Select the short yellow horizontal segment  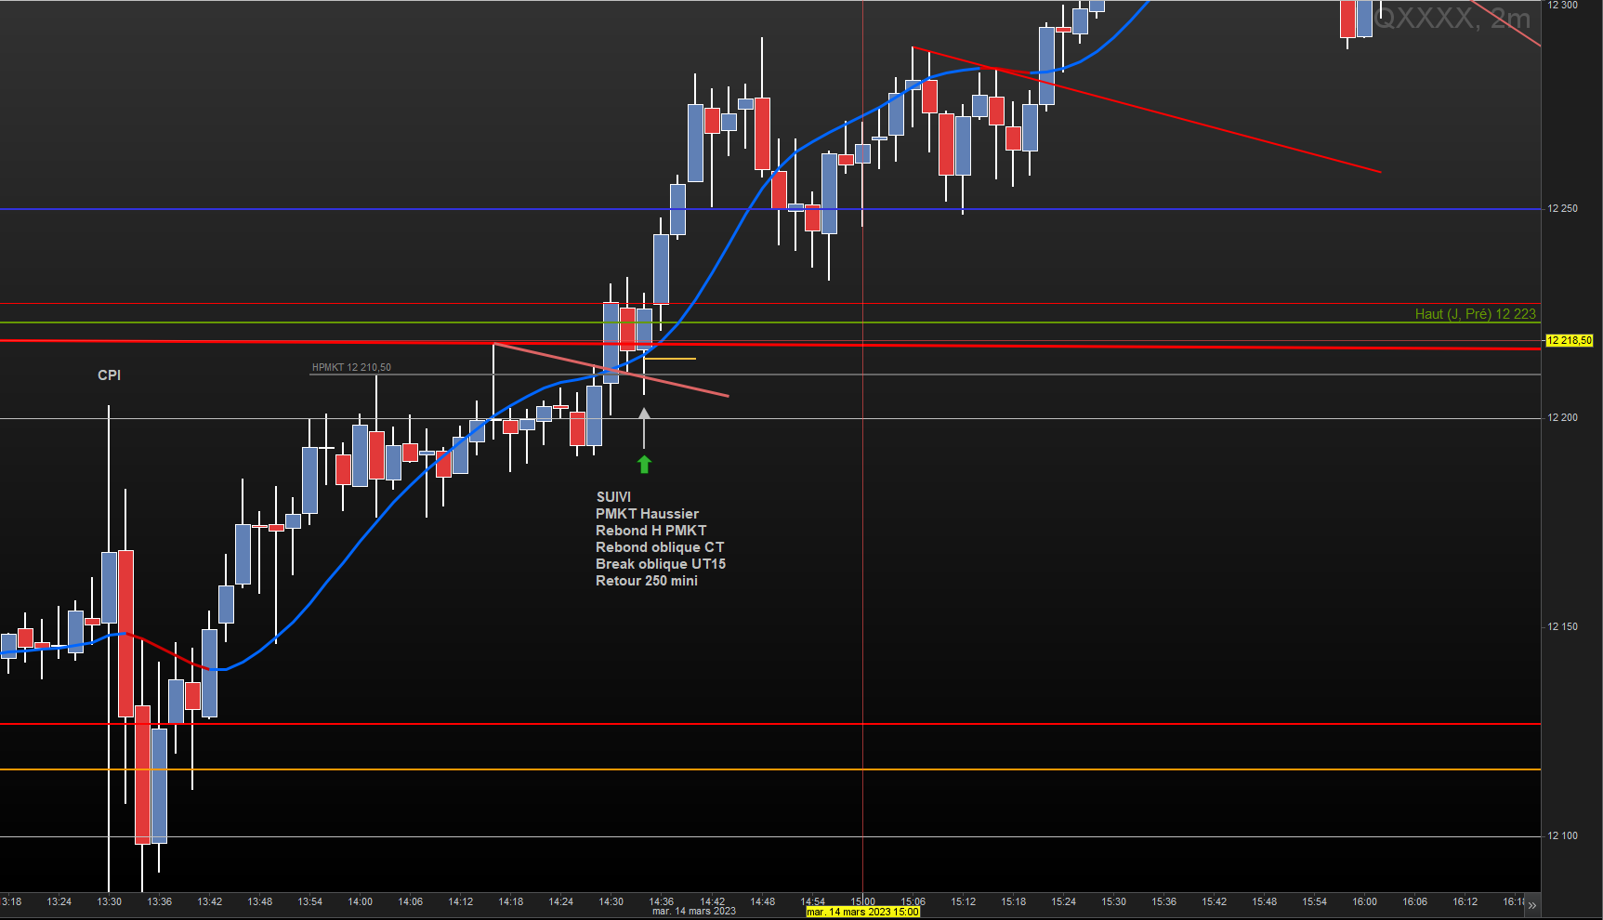click(x=669, y=359)
